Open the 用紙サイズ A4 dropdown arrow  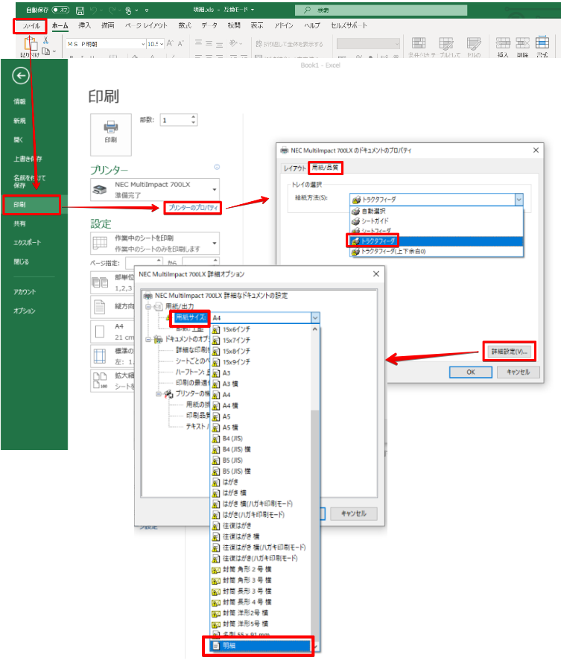tap(315, 317)
